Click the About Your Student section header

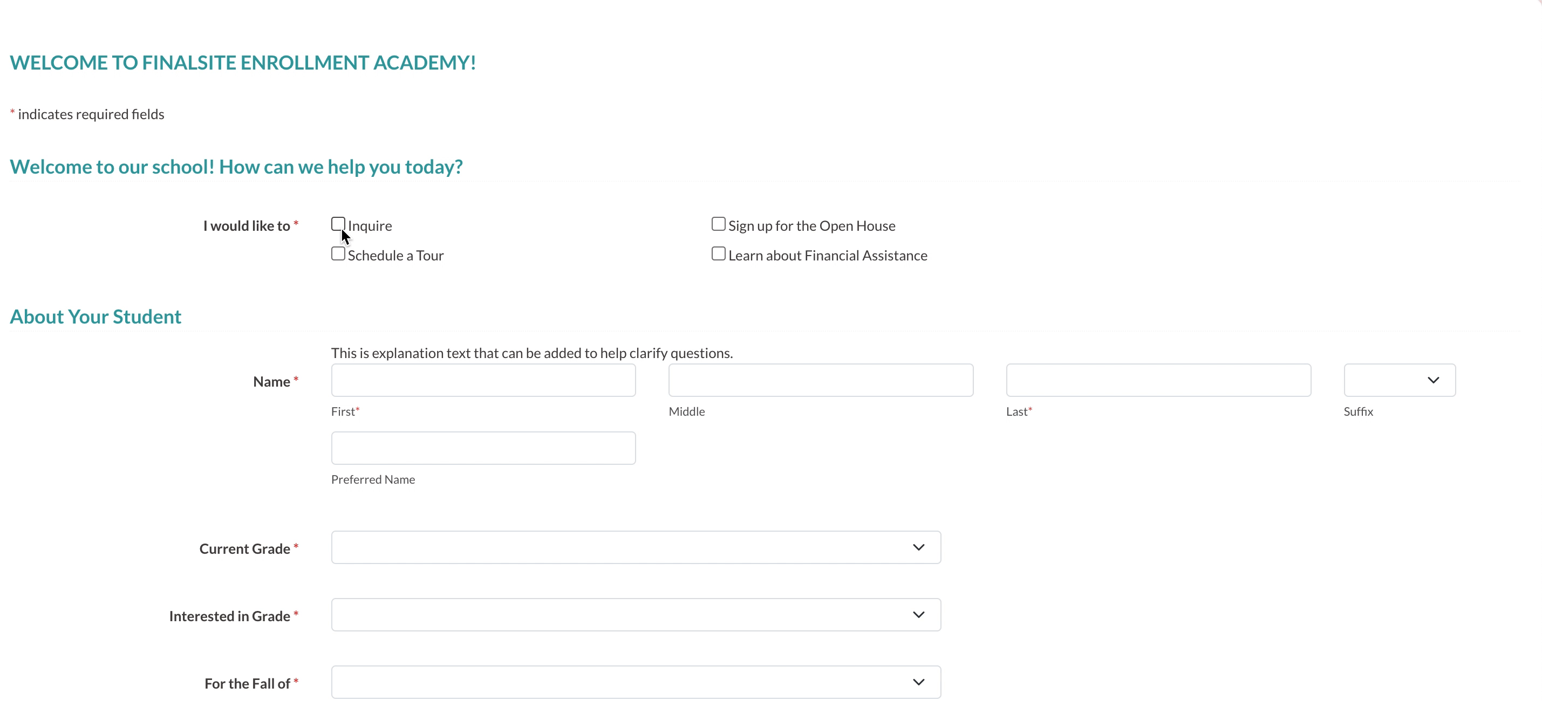[x=95, y=315]
